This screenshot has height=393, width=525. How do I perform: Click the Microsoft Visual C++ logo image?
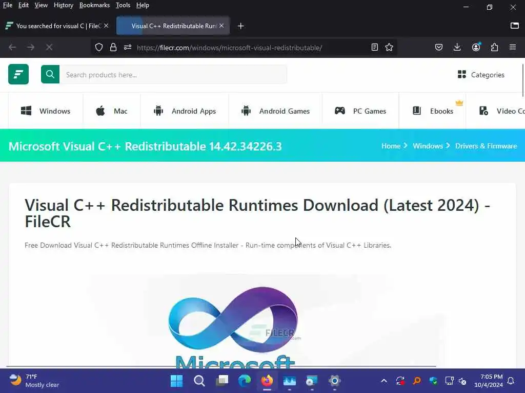tap(234, 326)
